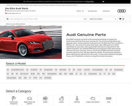Open the shopping cart icon

120,19
